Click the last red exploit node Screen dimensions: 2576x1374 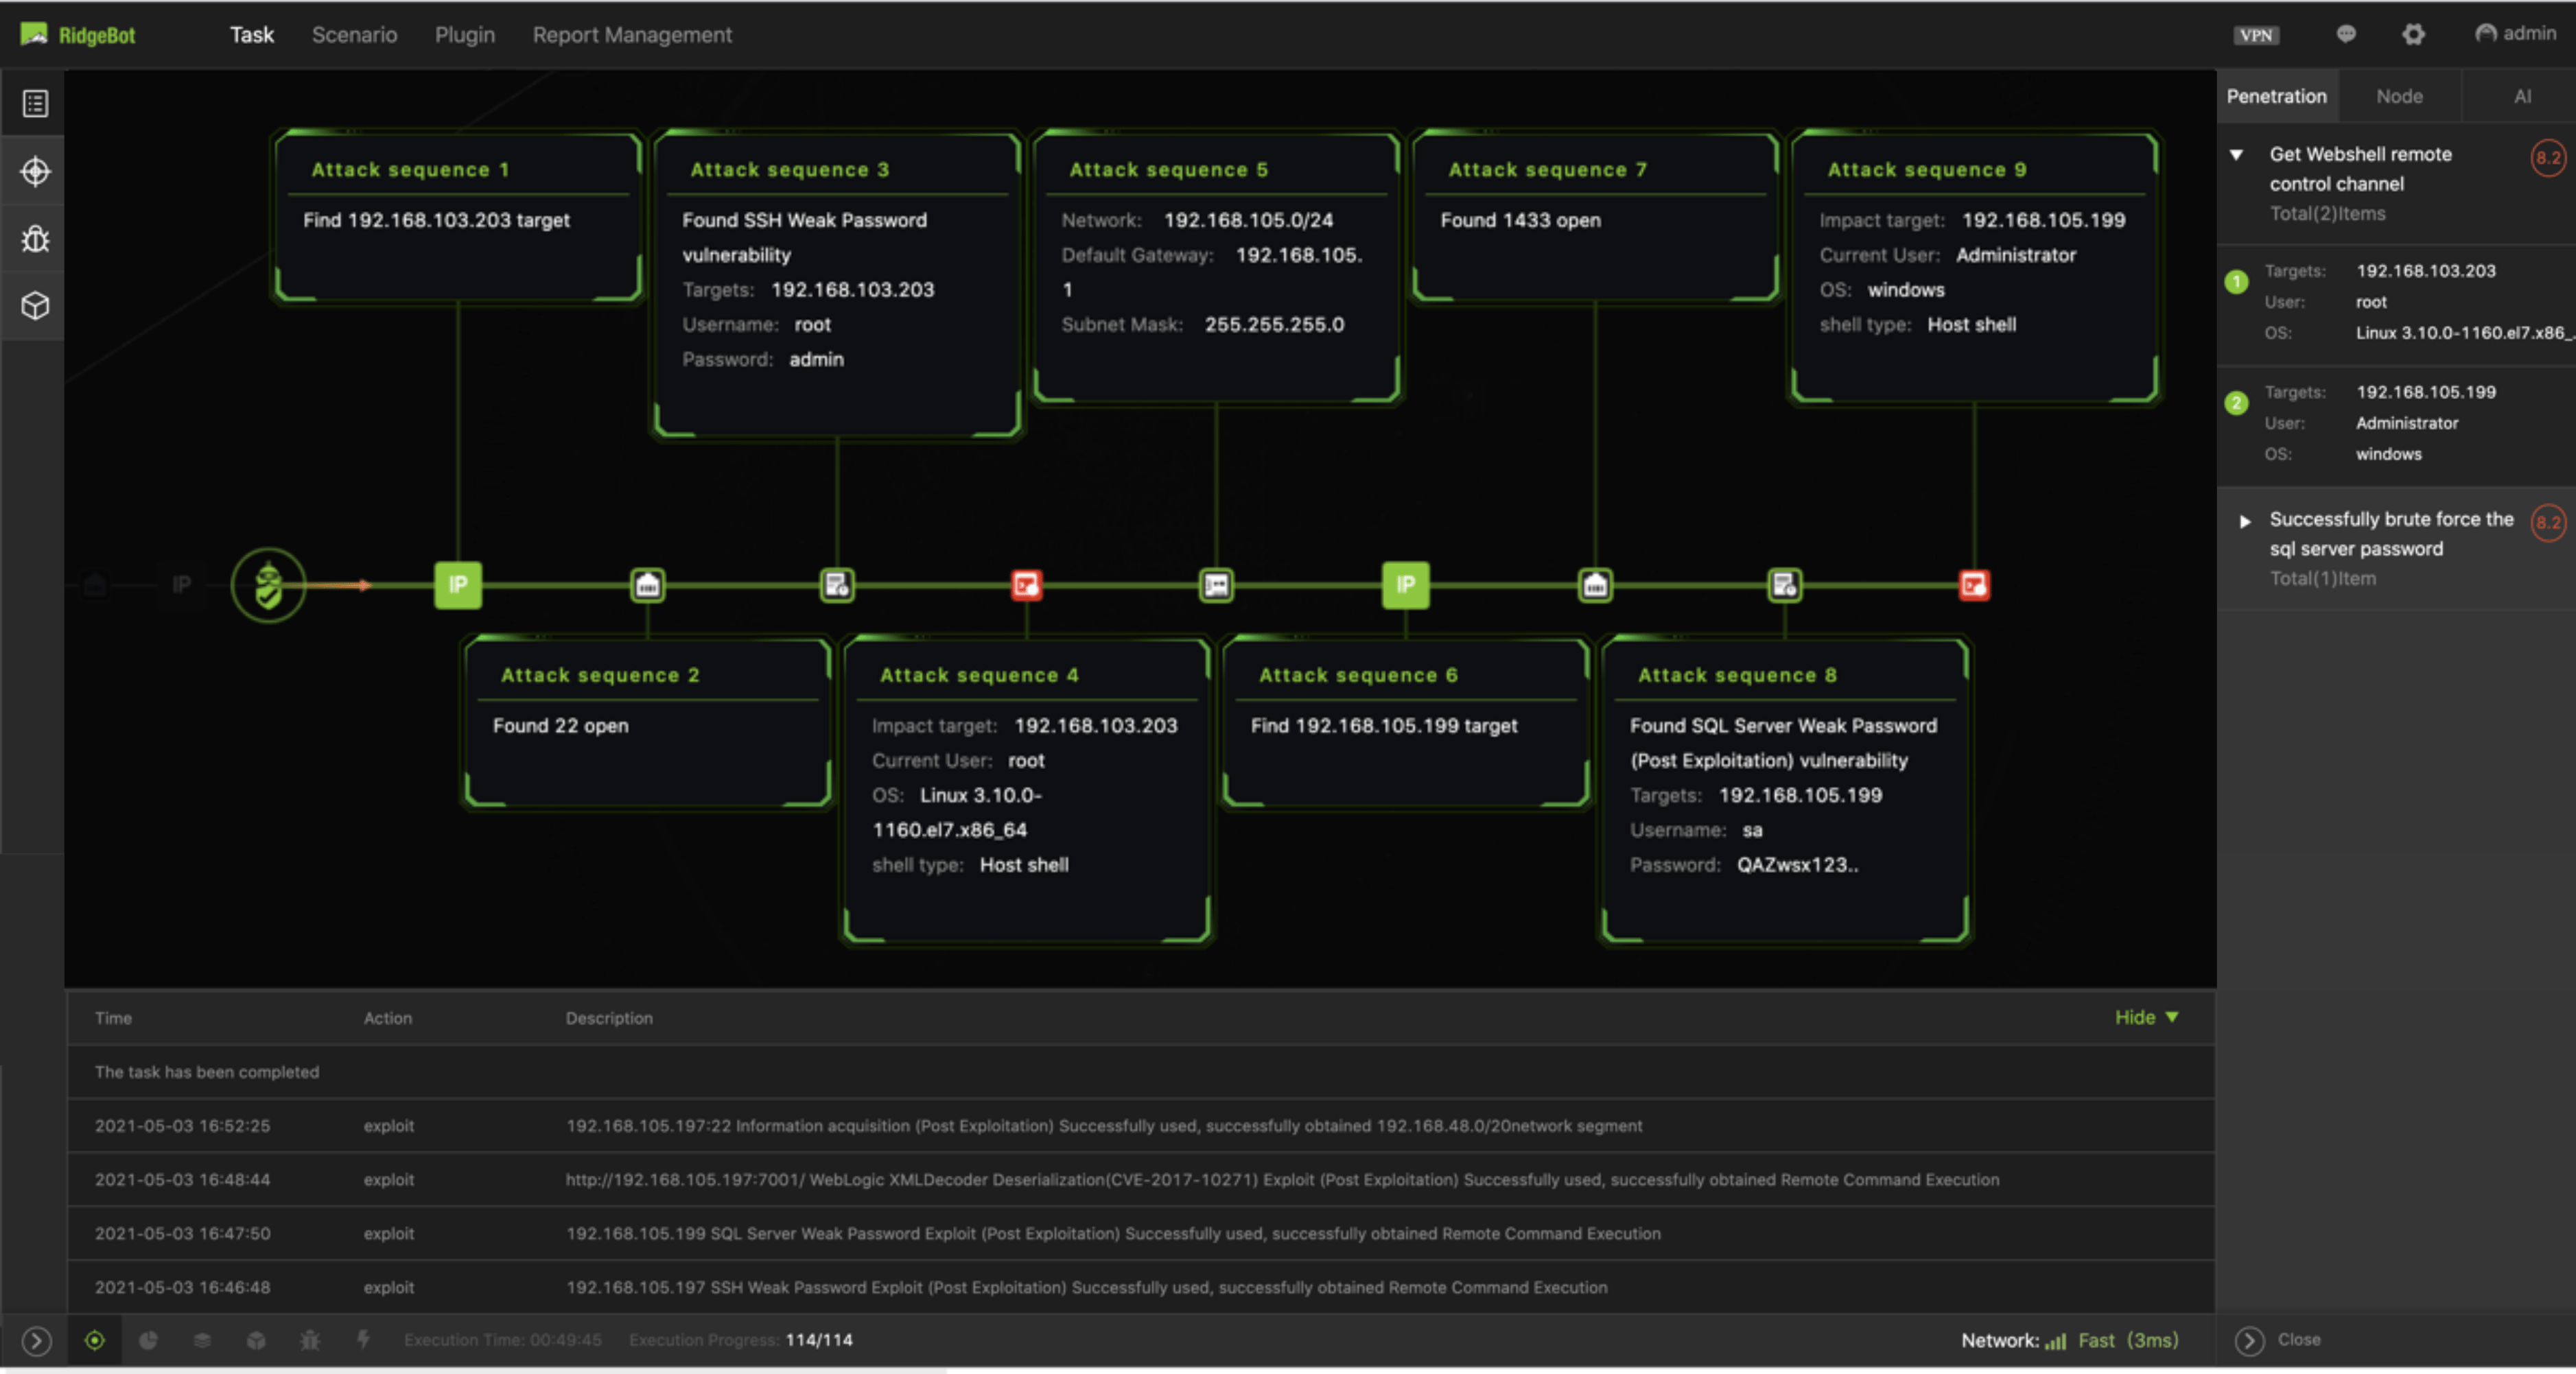(1973, 585)
